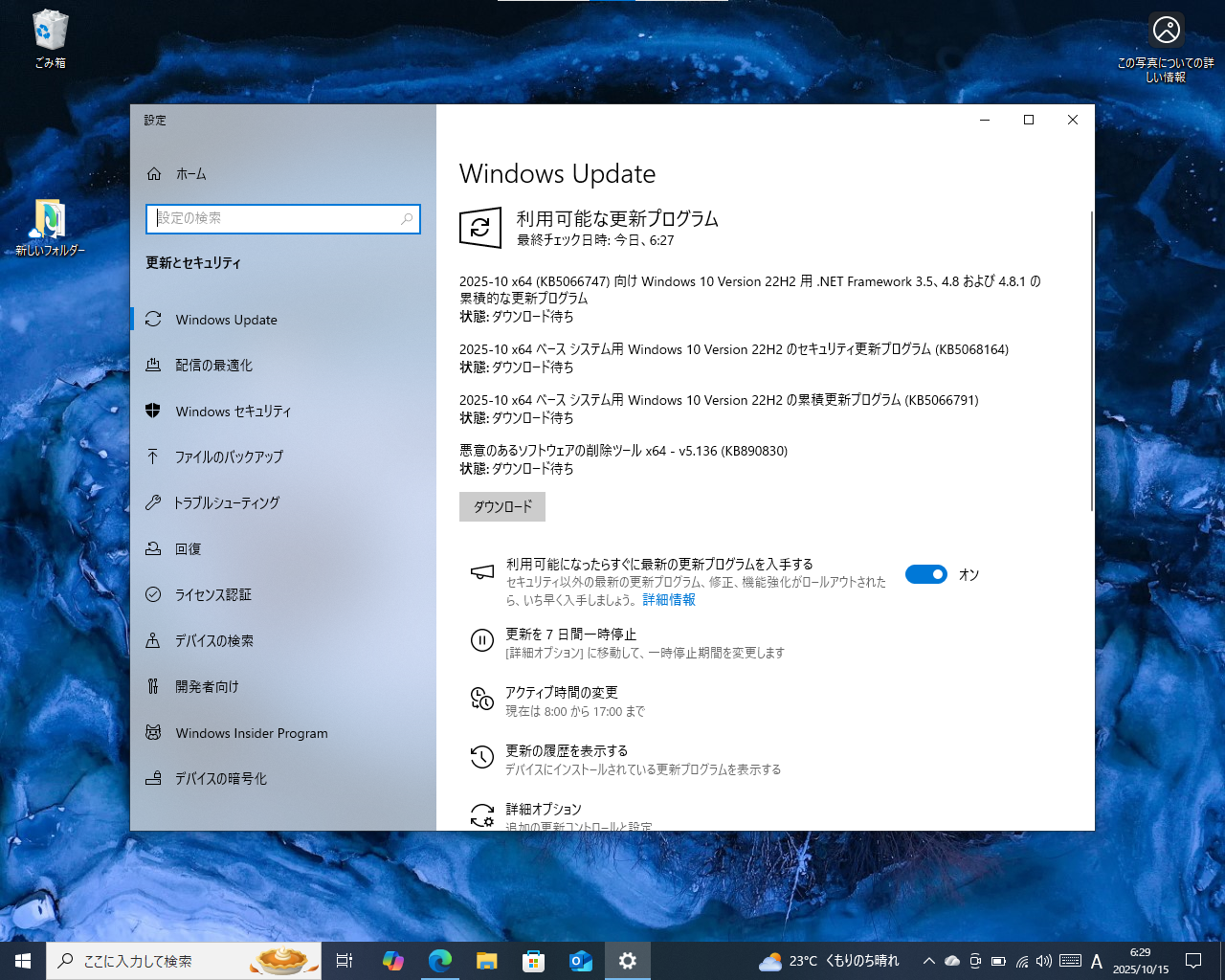Open Microsoft Edge from the taskbar
Image resolution: width=1225 pixels, height=980 pixels.
pos(440,960)
